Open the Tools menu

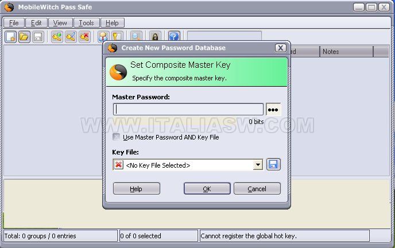point(86,23)
